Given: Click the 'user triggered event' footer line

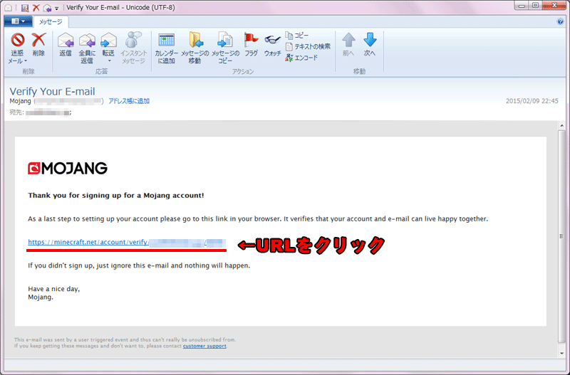Looking at the screenshot, I should (125, 340).
